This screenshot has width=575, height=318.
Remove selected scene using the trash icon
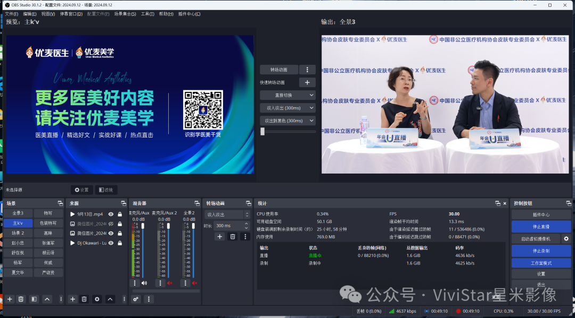(21, 299)
